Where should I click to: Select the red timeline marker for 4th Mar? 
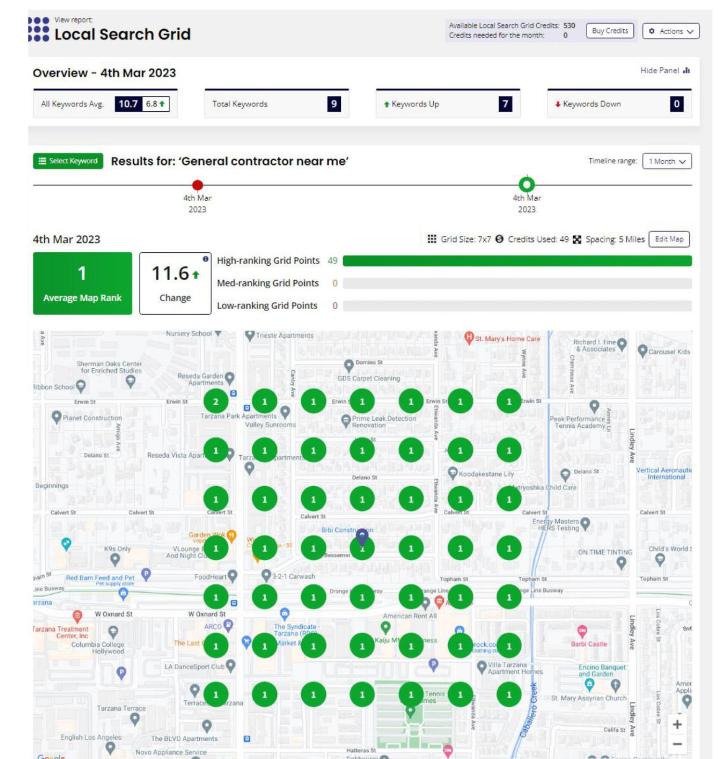click(x=197, y=185)
